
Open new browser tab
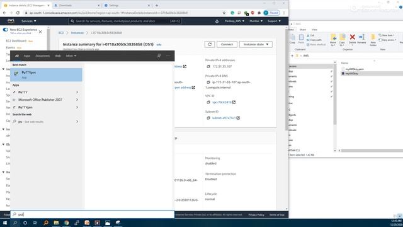tap(157, 6)
